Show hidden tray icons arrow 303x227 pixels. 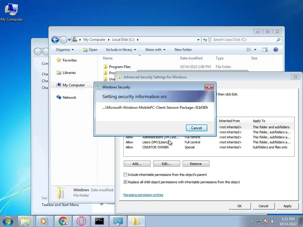[x=252, y=221]
